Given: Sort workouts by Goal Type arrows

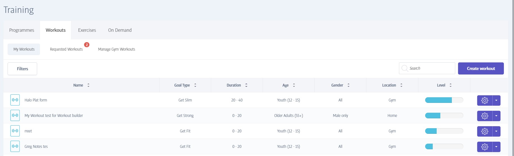Looking at the screenshot, I should click(x=195, y=85).
